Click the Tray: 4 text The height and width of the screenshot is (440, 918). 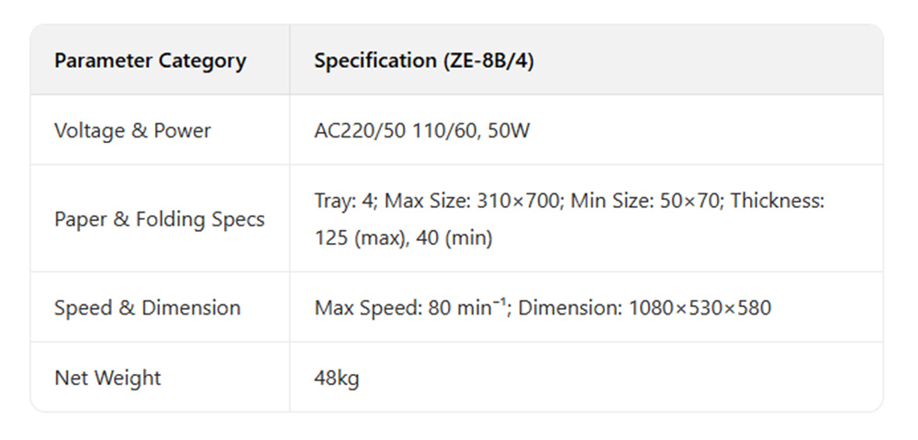coord(343,201)
